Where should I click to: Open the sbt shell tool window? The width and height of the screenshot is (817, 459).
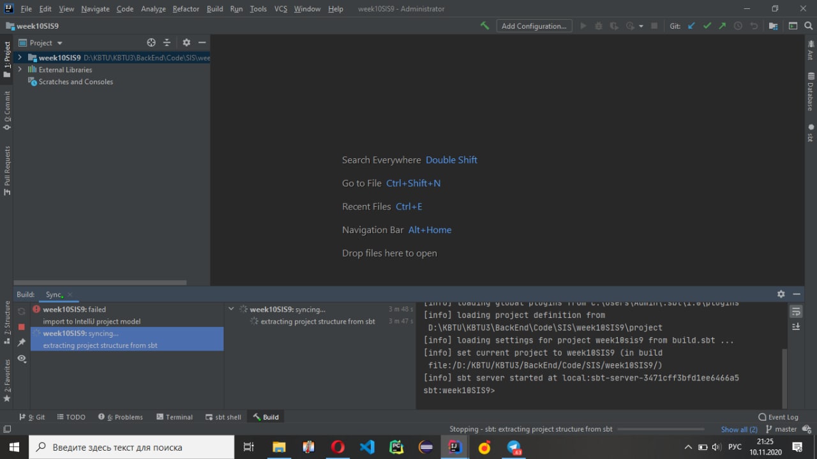point(223,417)
